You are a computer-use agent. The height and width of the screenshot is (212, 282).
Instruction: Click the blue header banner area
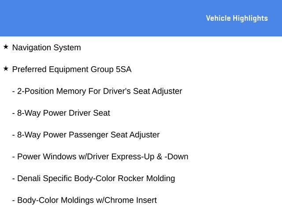click(x=141, y=18)
